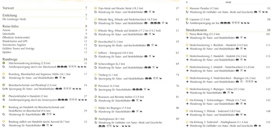Open the Streckentouren section heading
The width and height of the screenshot is (272, 129).
[196, 30]
